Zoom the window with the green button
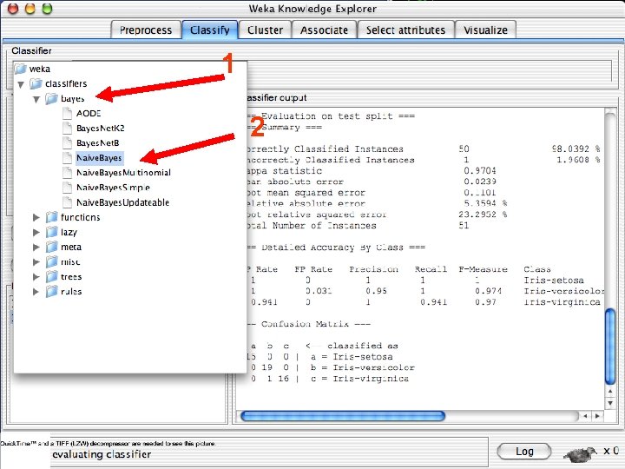 [47, 9]
